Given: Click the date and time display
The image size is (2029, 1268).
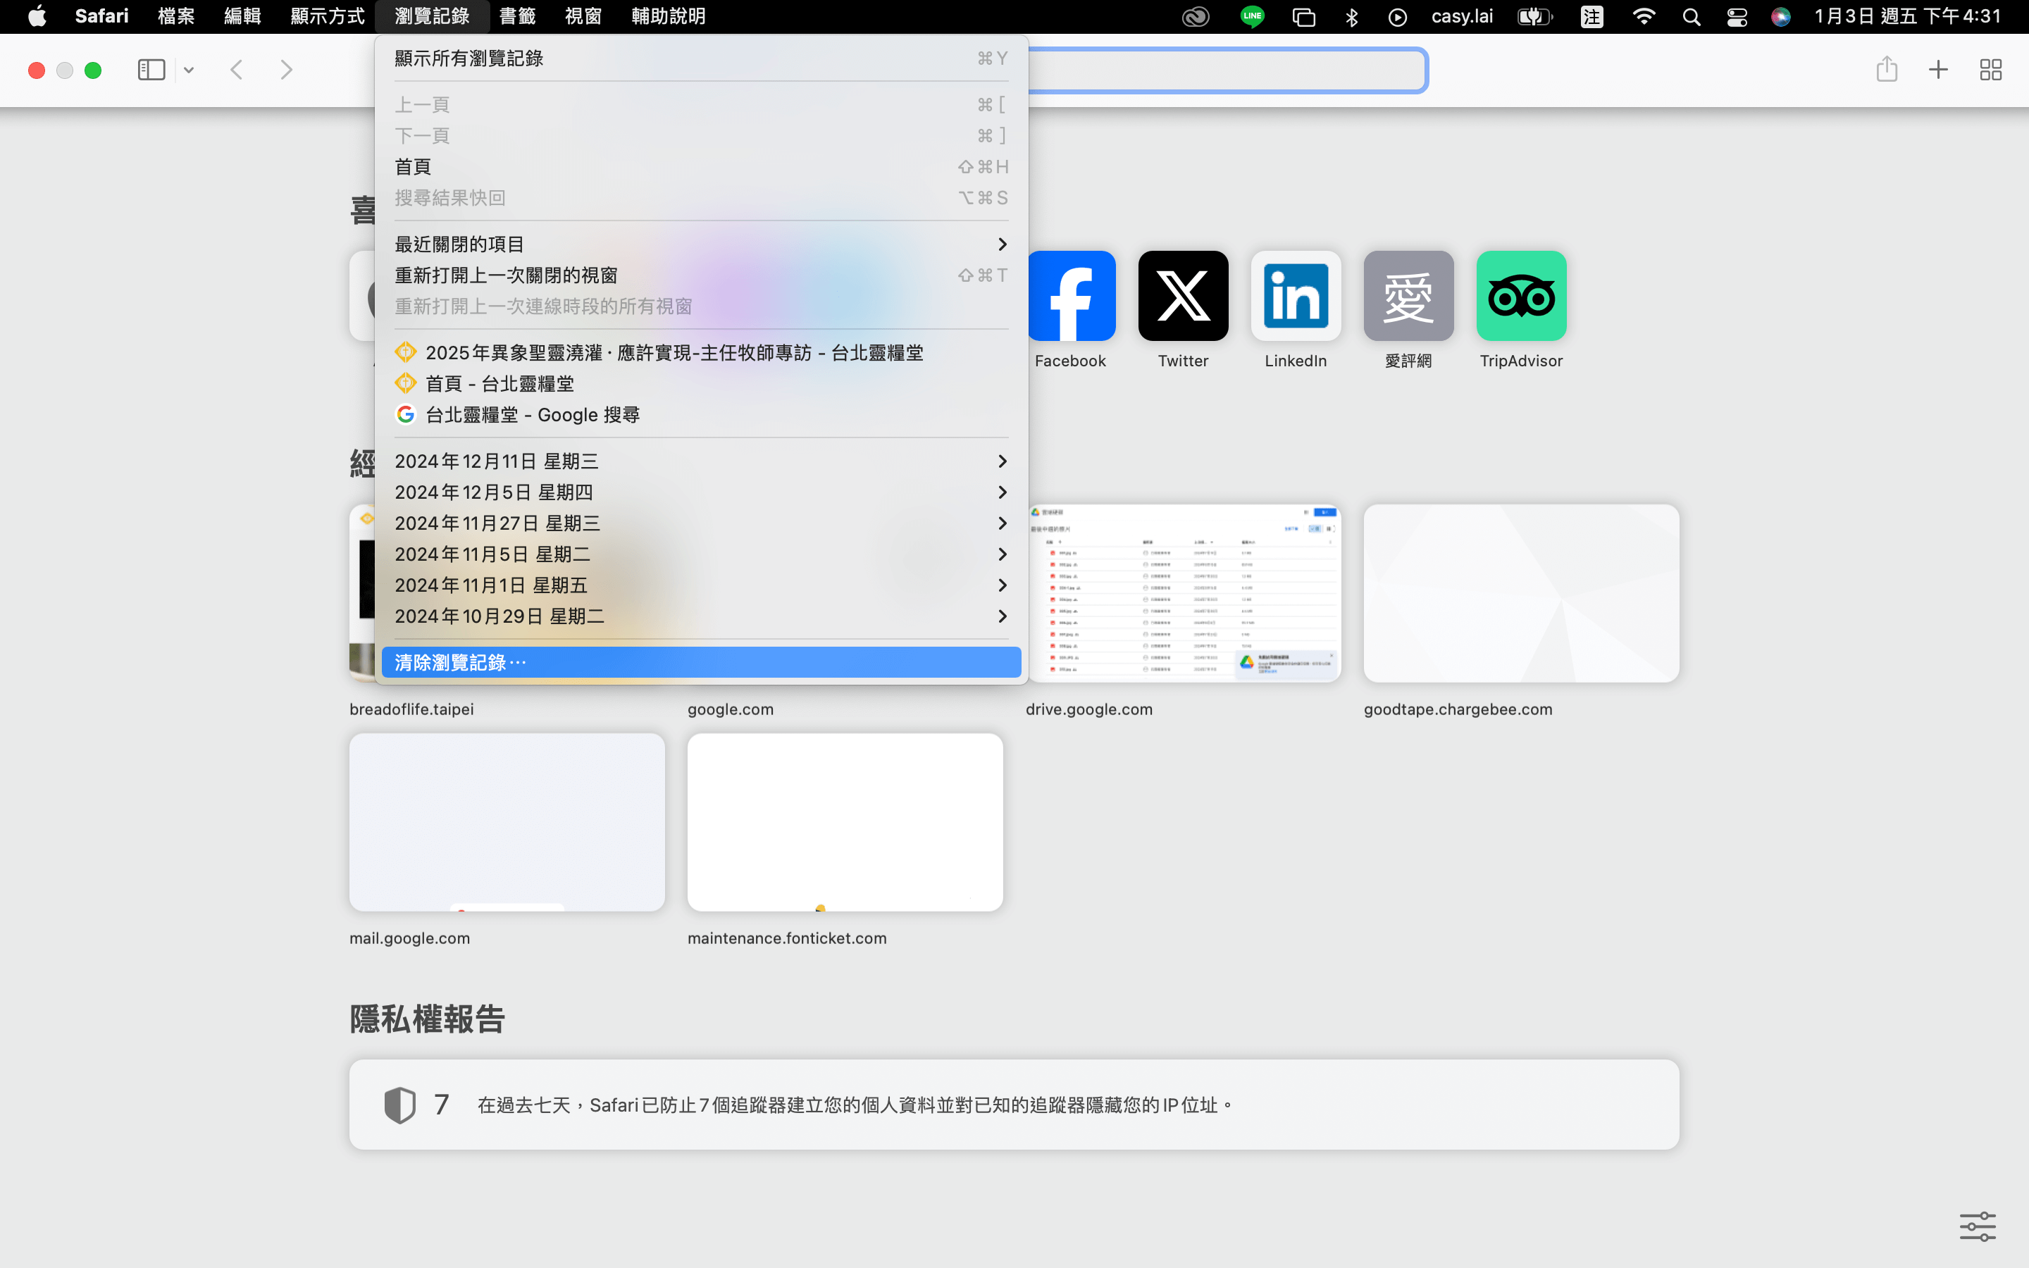Looking at the screenshot, I should coord(1907,17).
